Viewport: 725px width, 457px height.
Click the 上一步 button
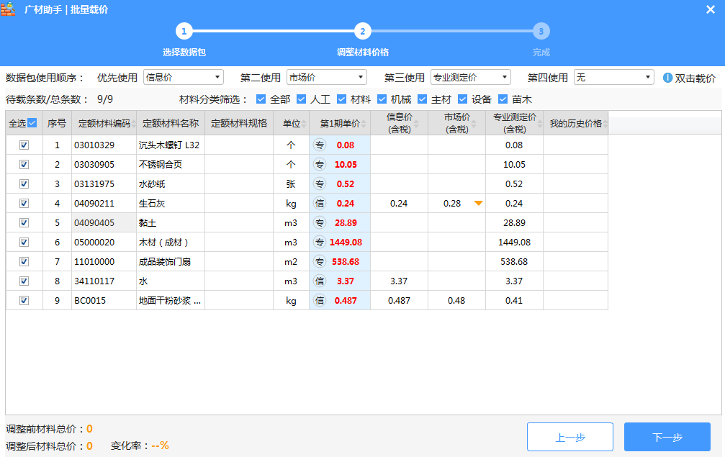(x=569, y=437)
